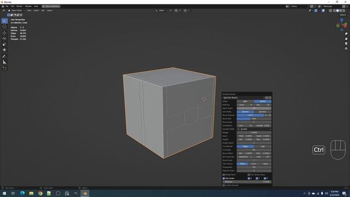
Task: Open the overlays options dropdown arrow
Action: click(x=326, y=10)
